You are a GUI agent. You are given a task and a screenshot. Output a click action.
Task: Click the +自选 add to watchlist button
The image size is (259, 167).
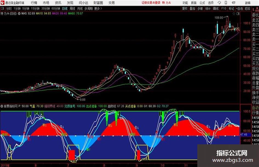pyautogui.click(x=239, y=9)
